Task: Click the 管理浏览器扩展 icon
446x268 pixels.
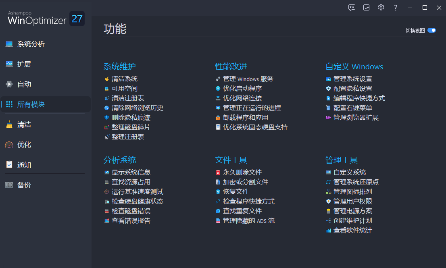Action: (328, 117)
